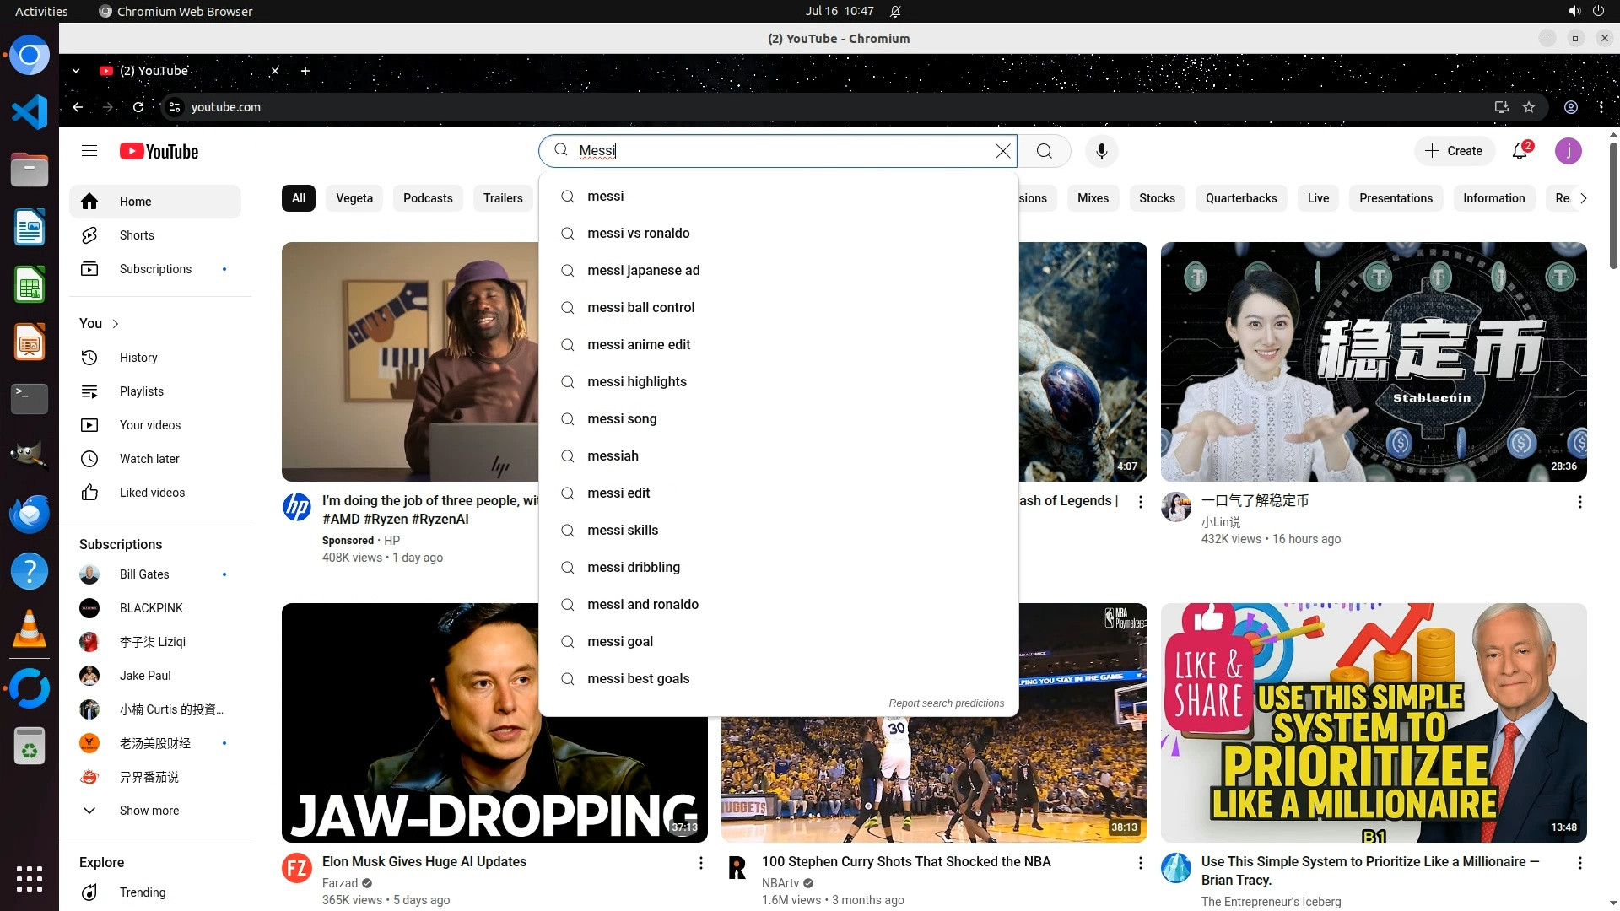Open options menu for the stablecoin video
The width and height of the screenshot is (1620, 911).
click(x=1579, y=502)
